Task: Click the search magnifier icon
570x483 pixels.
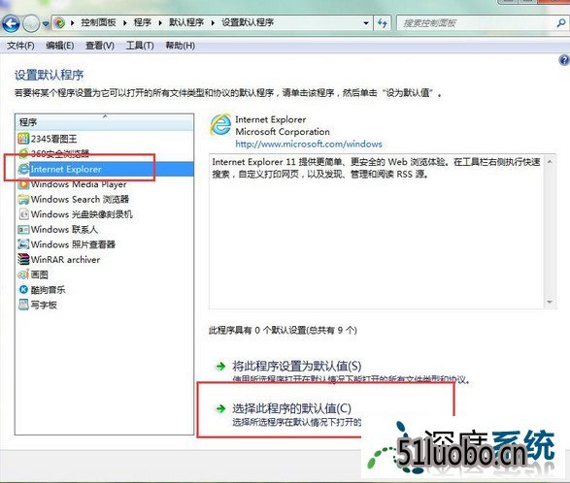Action: [560, 23]
